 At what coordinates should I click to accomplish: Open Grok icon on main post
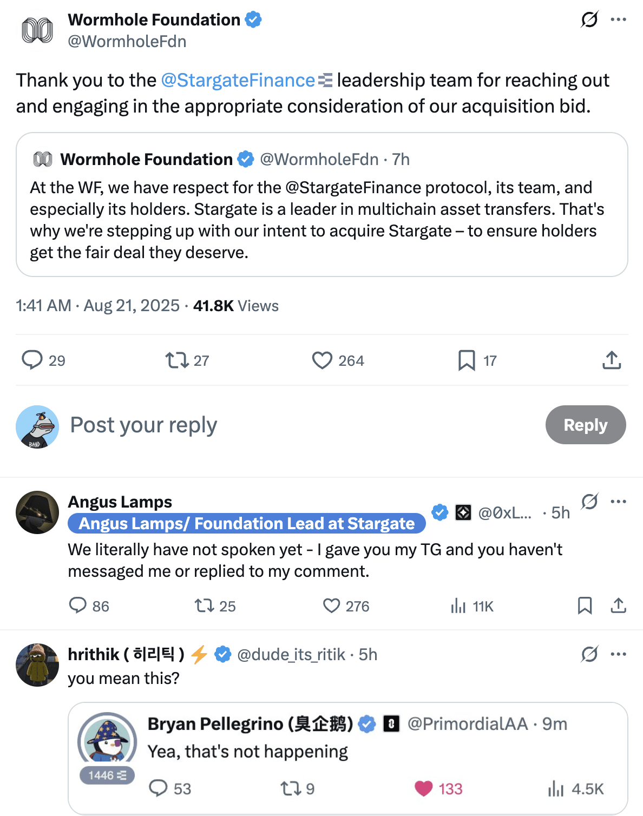point(589,20)
